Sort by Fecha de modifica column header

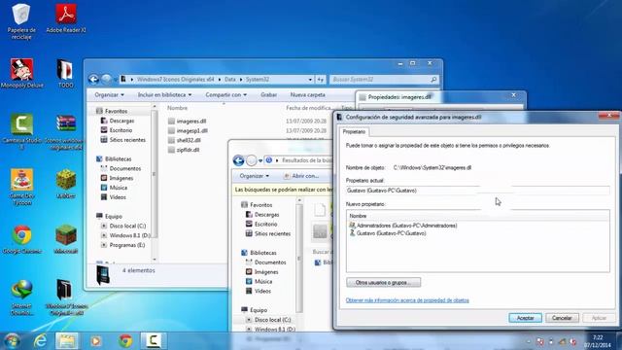coord(308,108)
